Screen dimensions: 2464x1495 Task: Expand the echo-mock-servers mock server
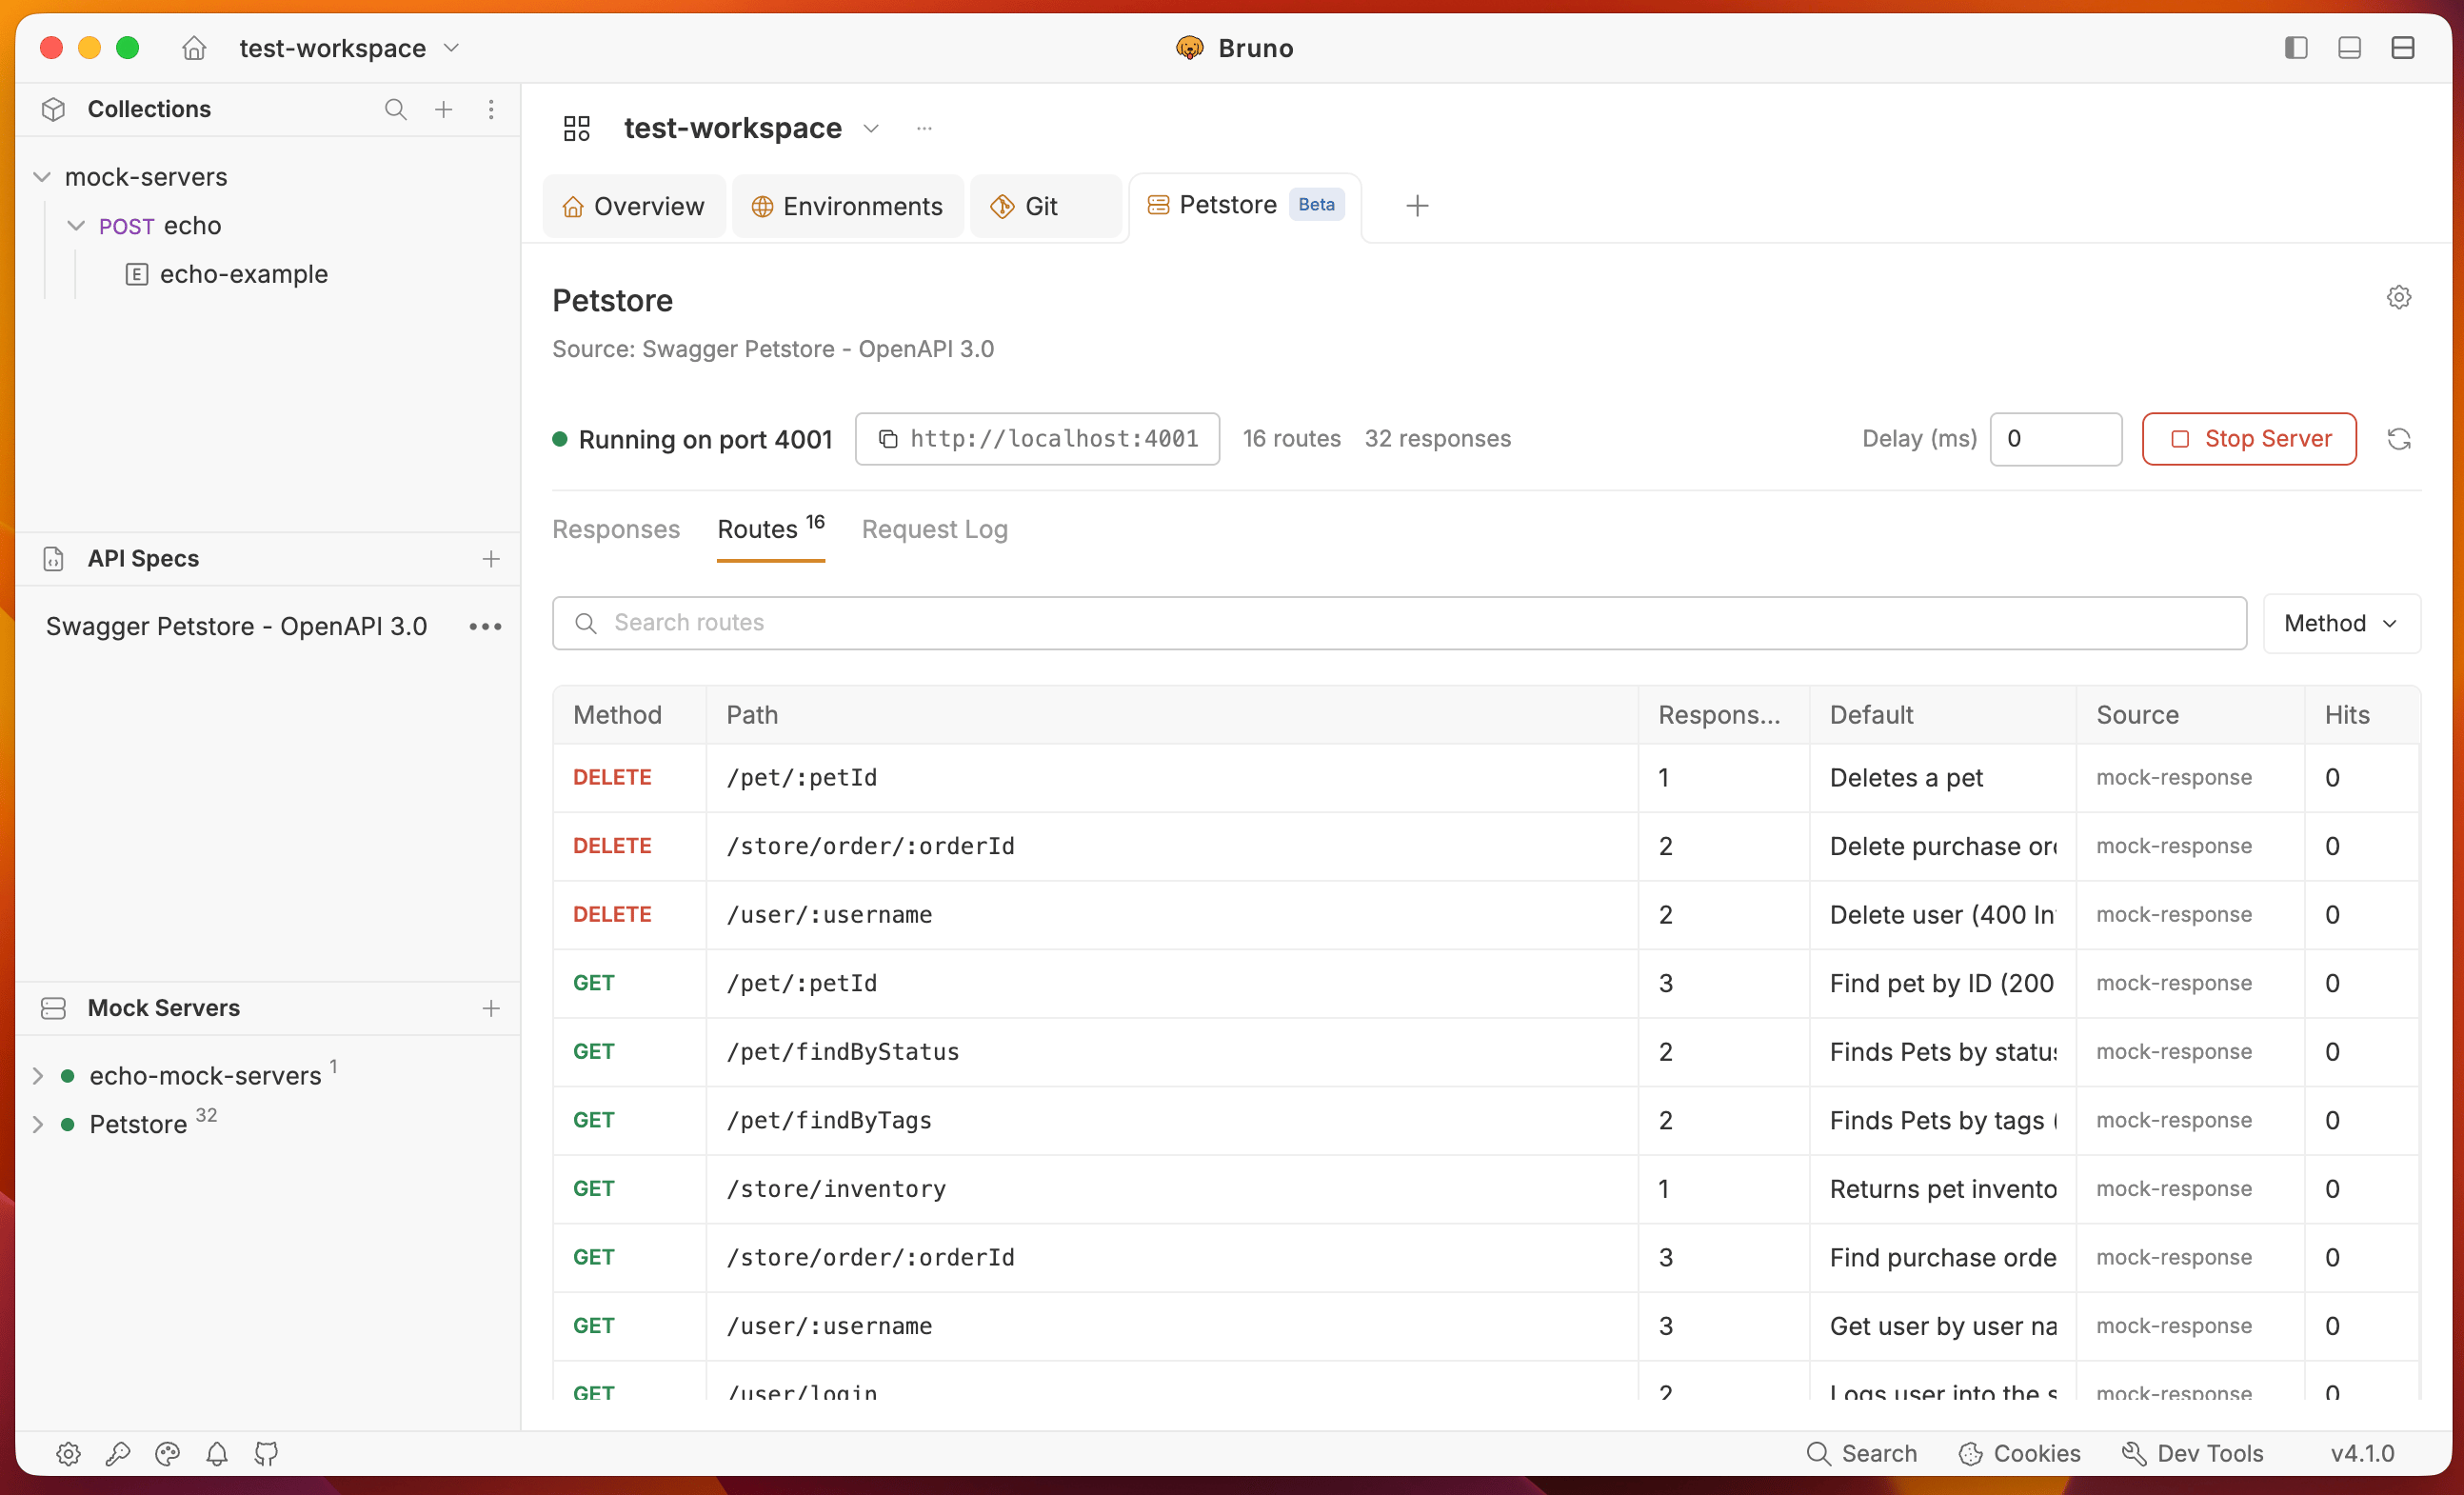click(38, 1076)
